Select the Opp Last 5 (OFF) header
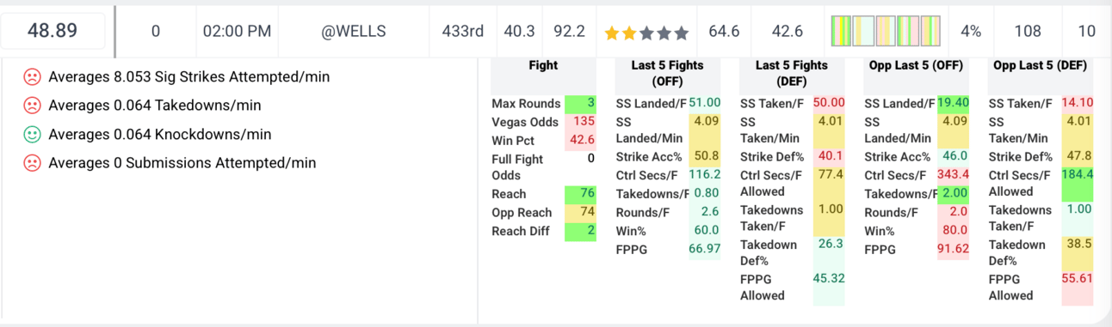 917,65
